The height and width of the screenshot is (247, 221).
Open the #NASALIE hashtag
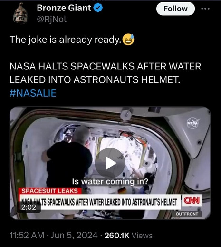[33, 93]
